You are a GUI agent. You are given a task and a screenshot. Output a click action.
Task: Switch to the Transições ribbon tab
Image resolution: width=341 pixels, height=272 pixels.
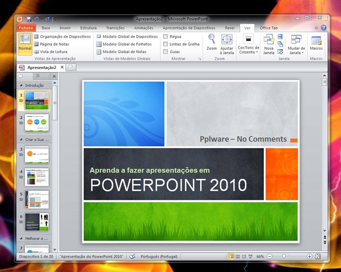pos(115,28)
